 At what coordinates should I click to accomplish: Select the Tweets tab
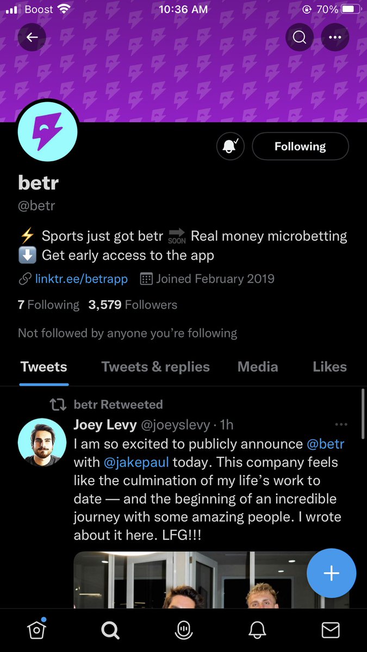pos(44,367)
